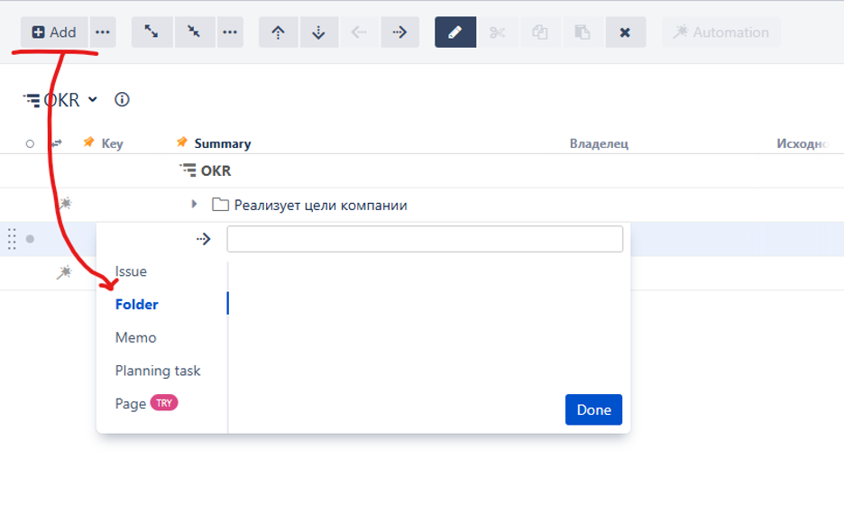The image size is (844, 514).
Task: Choose Planning task item type
Action: [x=158, y=371]
